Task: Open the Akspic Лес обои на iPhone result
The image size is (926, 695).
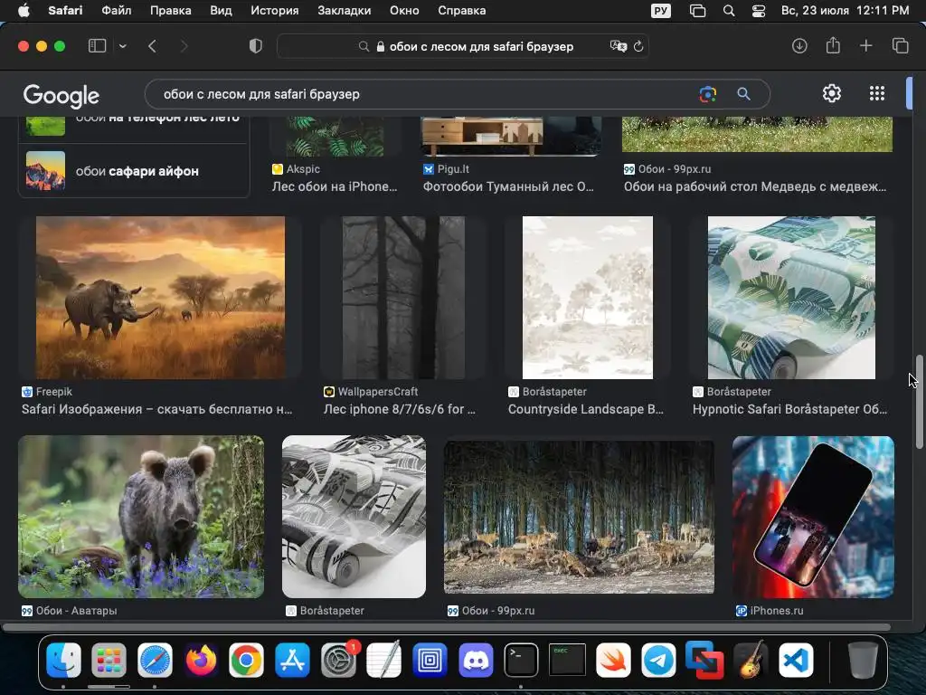Action: click(335, 186)
